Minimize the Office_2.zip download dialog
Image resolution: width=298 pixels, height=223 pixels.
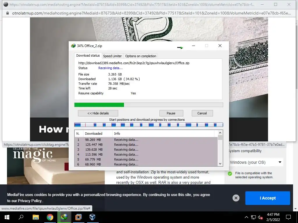point(194,46)
